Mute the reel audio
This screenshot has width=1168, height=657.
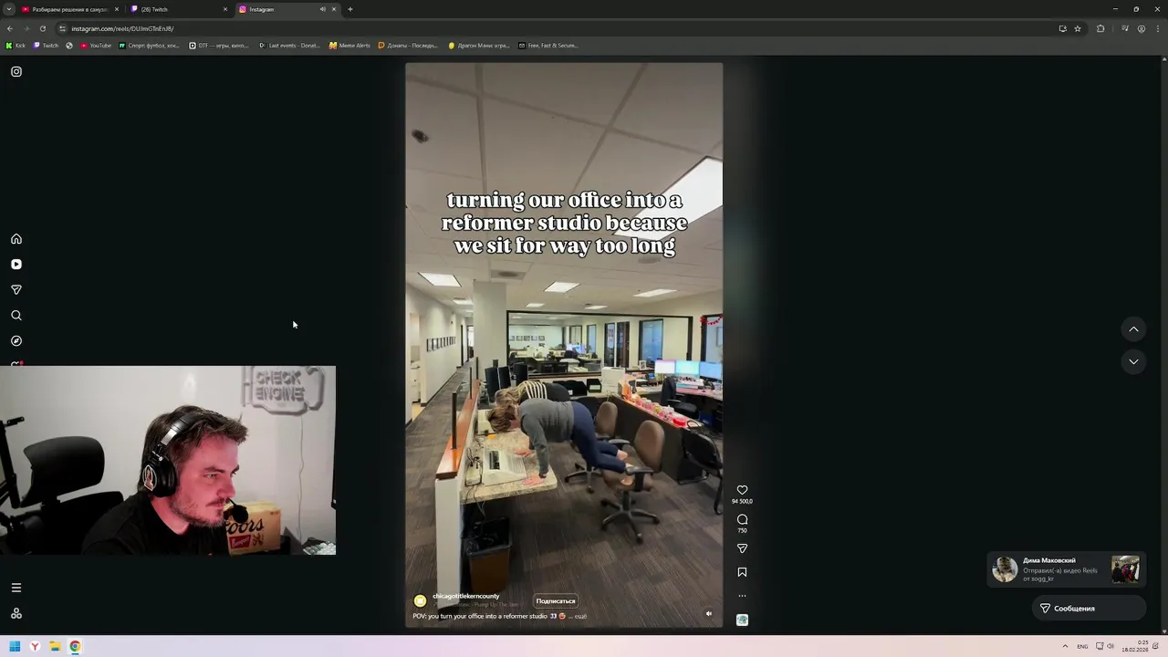(709, 614)
